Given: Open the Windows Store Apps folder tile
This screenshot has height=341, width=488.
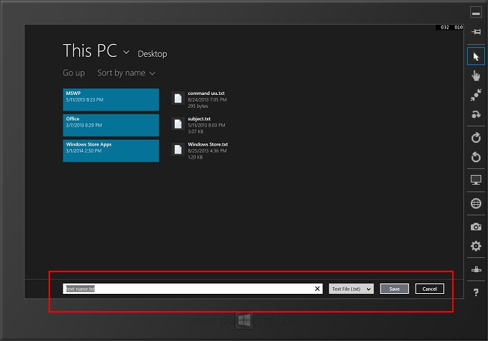Looking at the screenshot, I should click(111, 150).
